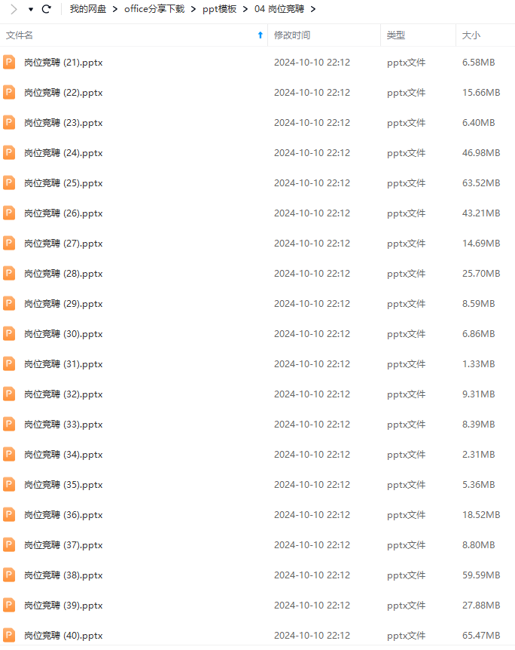Sort by 修改时间 column header
The width and height of the screenshot is (515, 650).
(x=292, y=35)
